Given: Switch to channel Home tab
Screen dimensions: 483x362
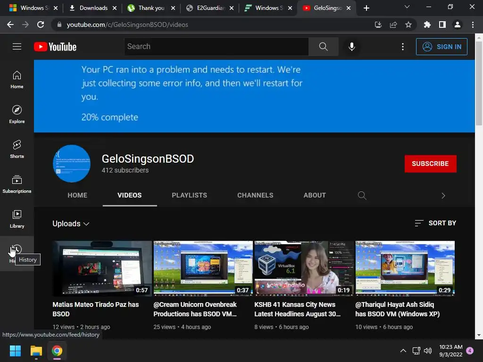Looking at the screenshot, I should click(77, 195).
